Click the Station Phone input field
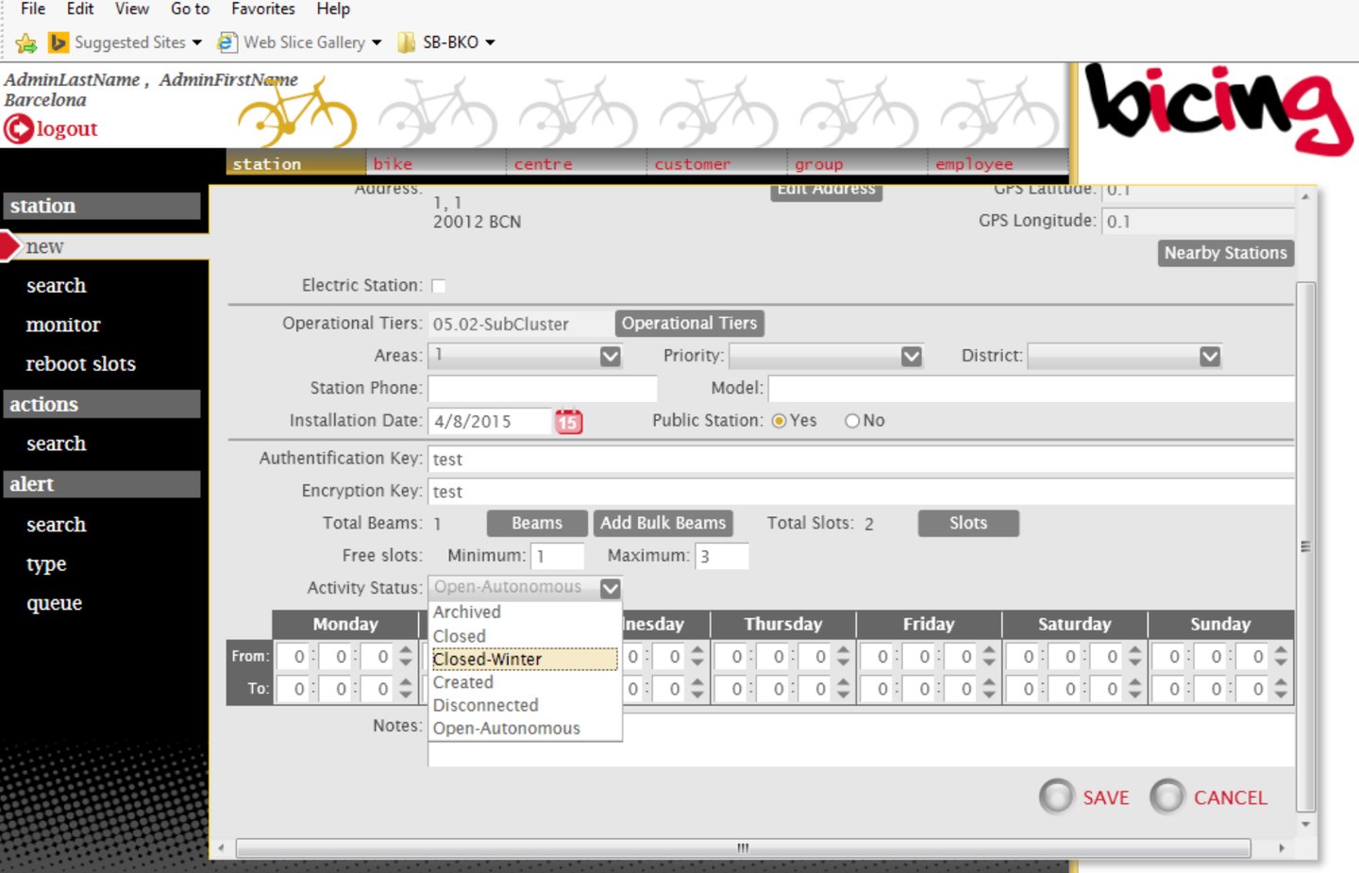Image resolution: width=1359 pixels, height=873 pixels. pyautogui.click(x=543, y=389)
